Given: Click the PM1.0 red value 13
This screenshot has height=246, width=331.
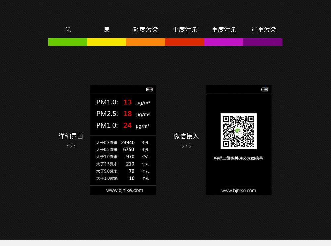Looking at the screenshot, I should [x=127, y=102].
